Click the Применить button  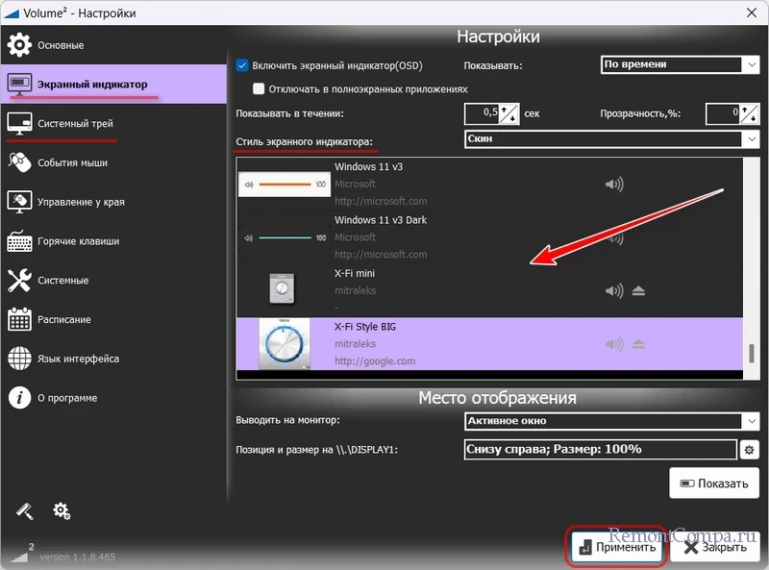(617, 547)
